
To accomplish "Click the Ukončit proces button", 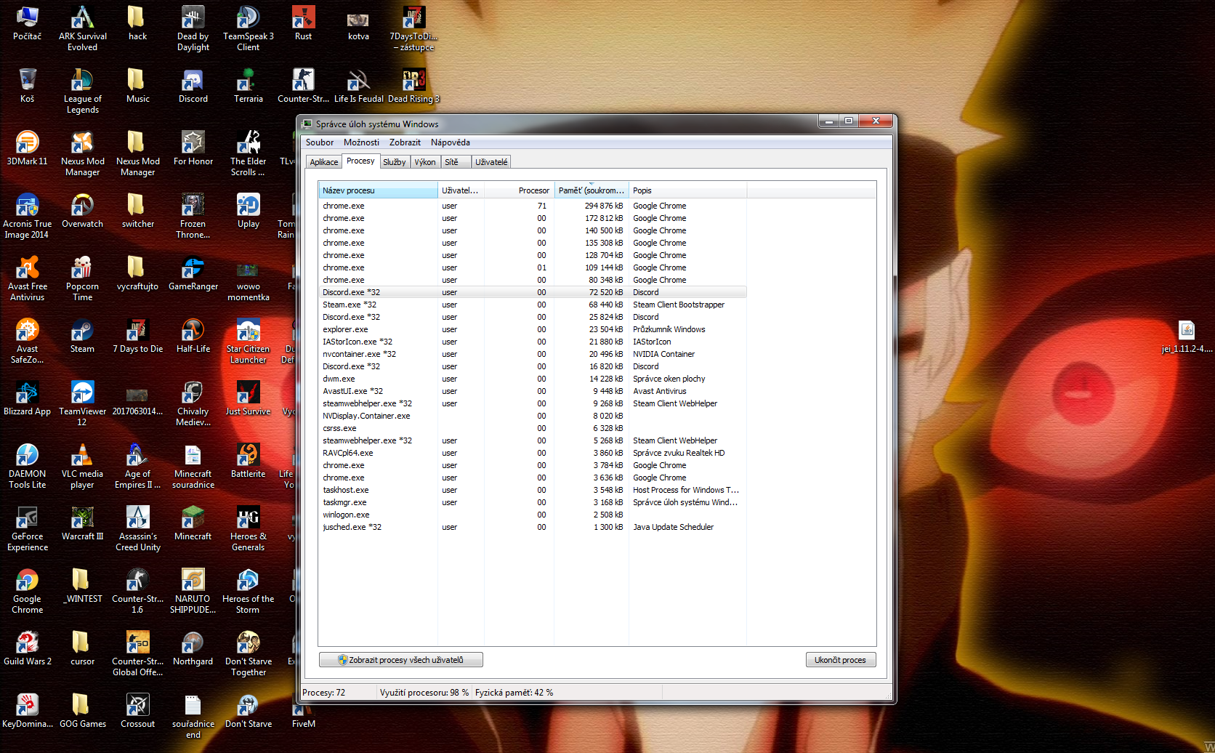I will [840, 660].
